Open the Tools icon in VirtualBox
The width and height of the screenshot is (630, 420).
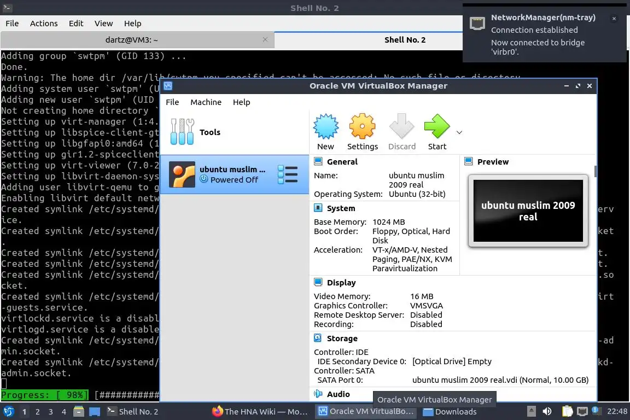(182, 132)
